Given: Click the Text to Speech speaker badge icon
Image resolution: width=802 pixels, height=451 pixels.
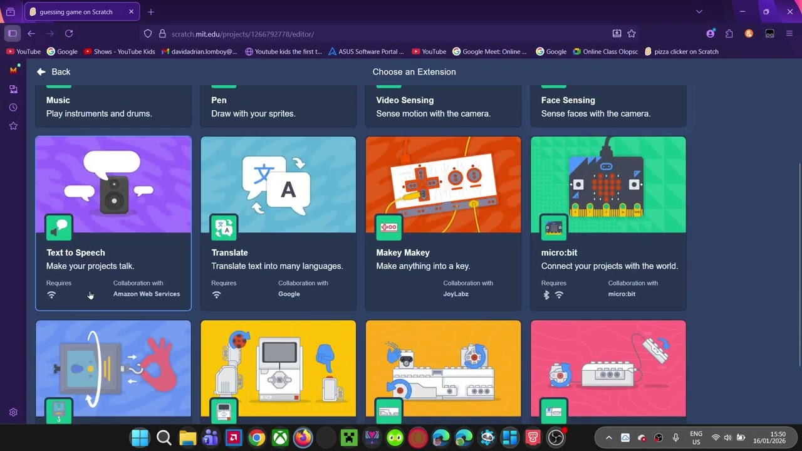Looking at the screenshot, I should [59, 228].
